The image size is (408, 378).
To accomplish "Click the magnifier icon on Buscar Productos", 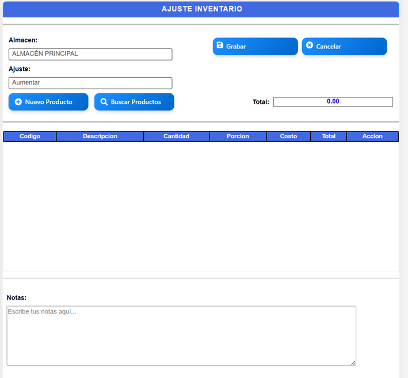I will [x=104, y=102].
